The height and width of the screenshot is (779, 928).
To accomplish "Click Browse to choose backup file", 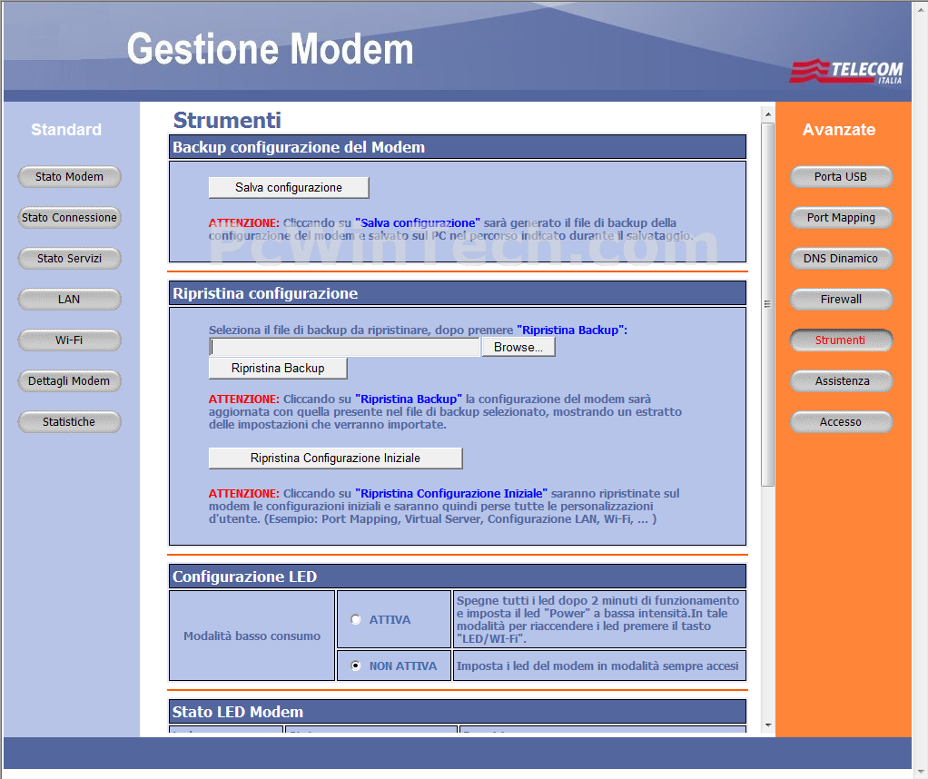I will coord(518,347).
